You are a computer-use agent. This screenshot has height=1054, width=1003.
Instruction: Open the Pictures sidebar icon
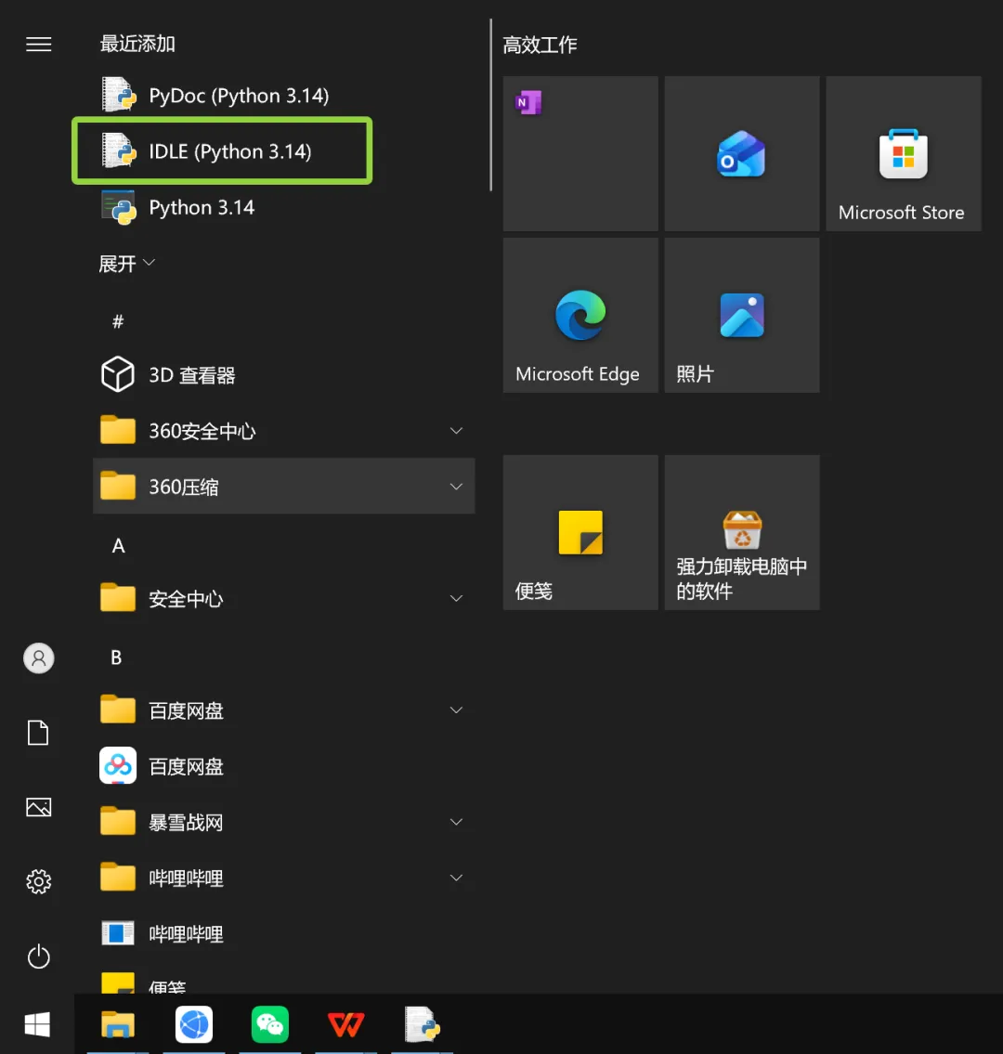tap(38, 807)
